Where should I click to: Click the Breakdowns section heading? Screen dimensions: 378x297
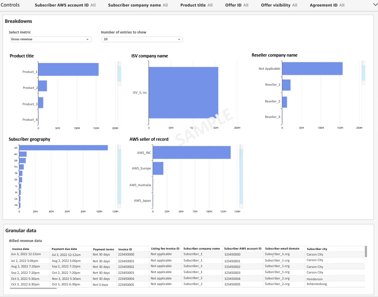[18, 21]
